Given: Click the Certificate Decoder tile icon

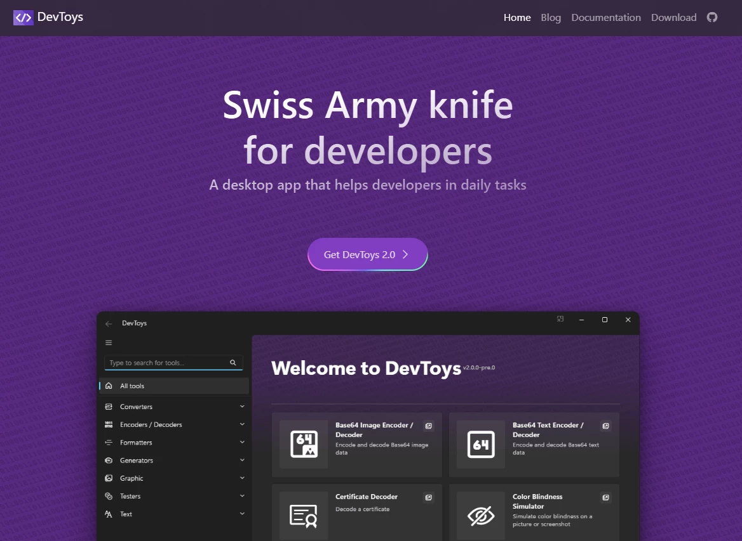Looking at the screenshot, I should tap(304, 516).
